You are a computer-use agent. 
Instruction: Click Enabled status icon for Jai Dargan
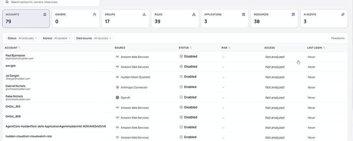(x=181, y=77)
